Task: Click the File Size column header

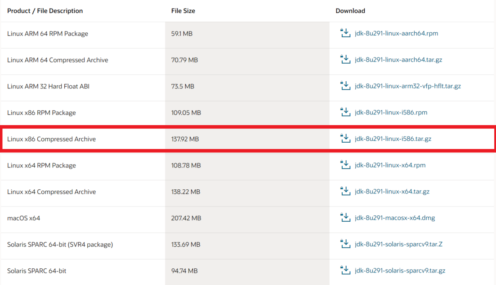Action: click(x=183, y=11)
